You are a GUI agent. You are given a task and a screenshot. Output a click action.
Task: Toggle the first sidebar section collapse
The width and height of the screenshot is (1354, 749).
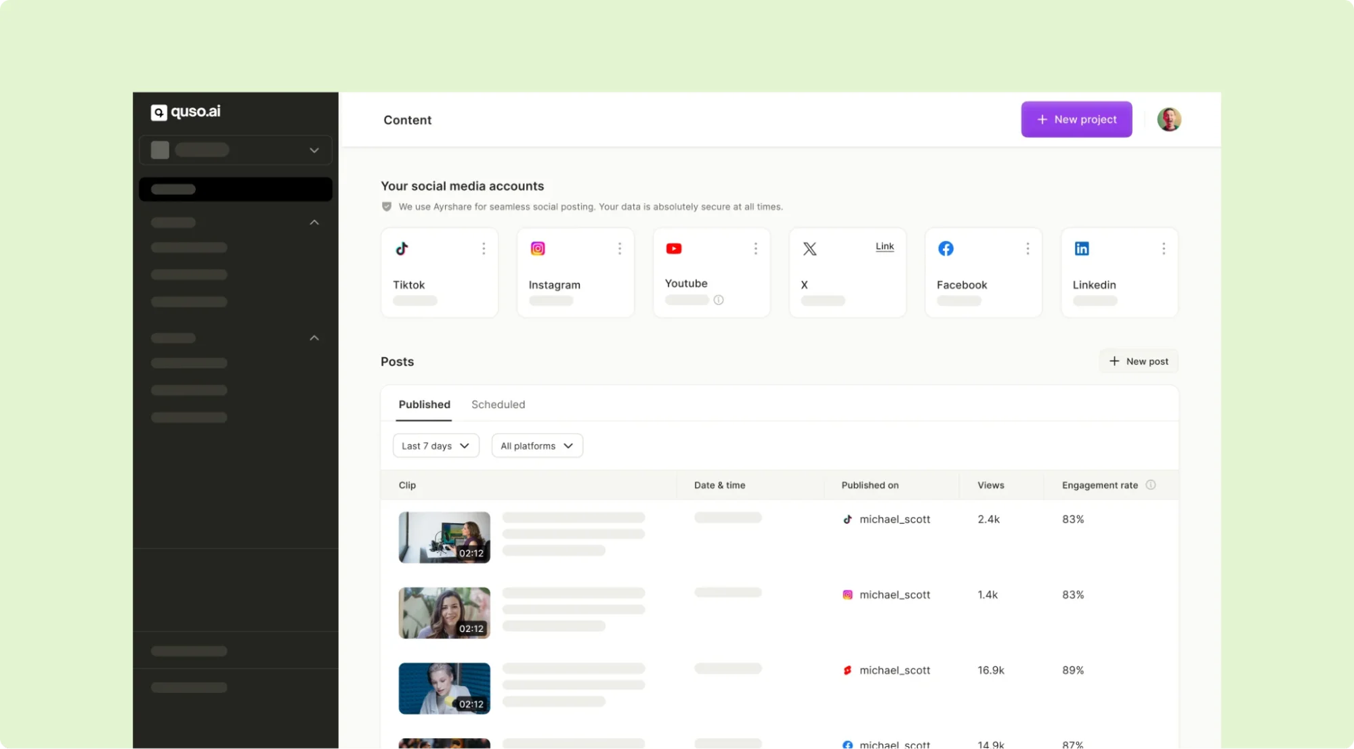point(314,223)
